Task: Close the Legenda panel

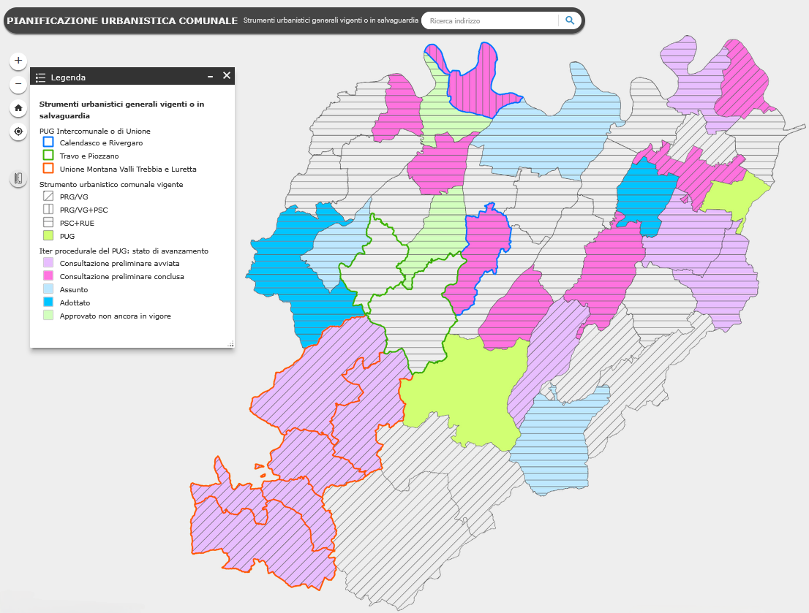Action: pyautogui.click(x=227, y=76)
